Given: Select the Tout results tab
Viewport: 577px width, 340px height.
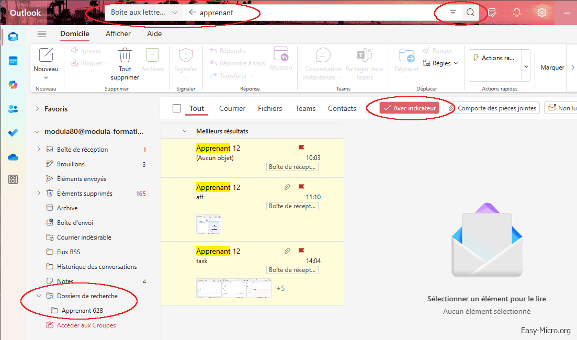Looking at the screenshot, I should (x=197, y=109).
